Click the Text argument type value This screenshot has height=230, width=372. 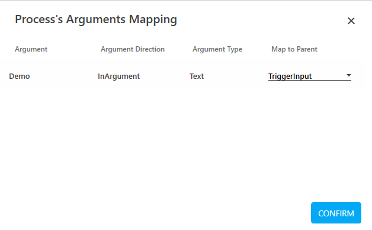197,76
